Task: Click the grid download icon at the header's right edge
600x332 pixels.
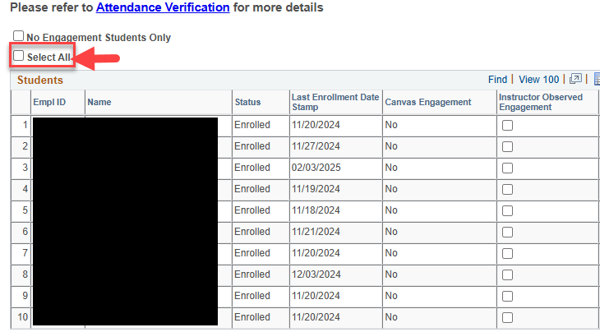Action: tap(597, 79)
